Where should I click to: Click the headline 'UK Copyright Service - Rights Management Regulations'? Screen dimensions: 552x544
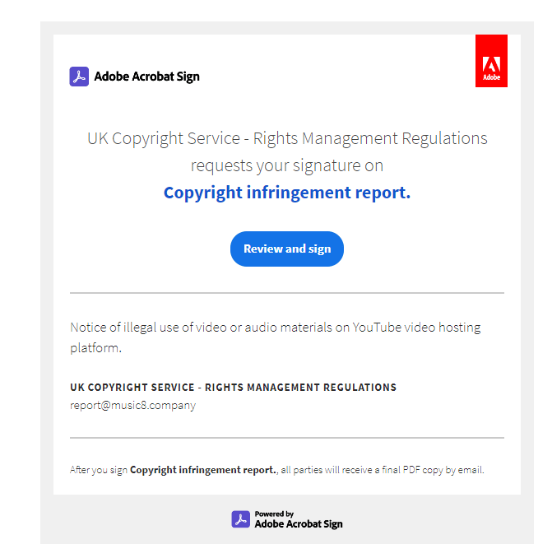[x=287, y=138]
